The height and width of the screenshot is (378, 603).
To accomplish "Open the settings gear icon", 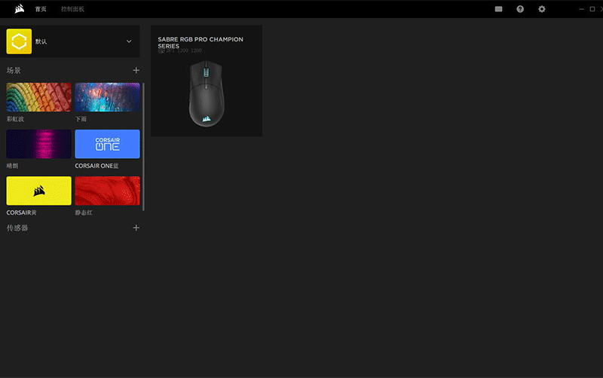I will tap(541, 9).
